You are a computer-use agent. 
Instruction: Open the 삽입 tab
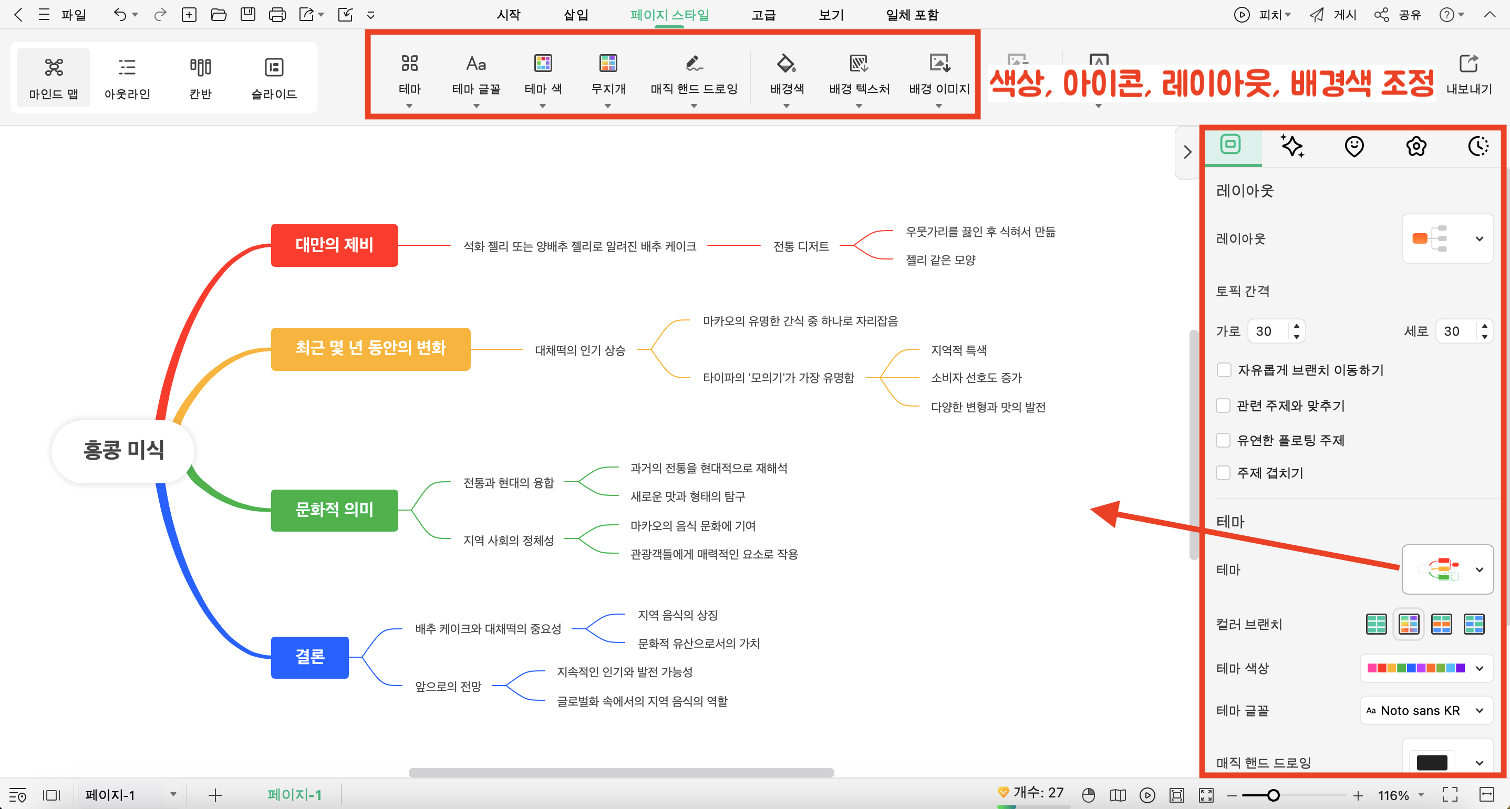point(576,15)
